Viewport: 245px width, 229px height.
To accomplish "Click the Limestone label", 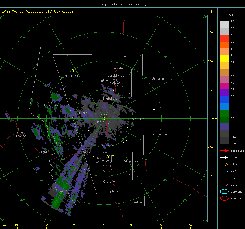I will (x=51, y=105).
